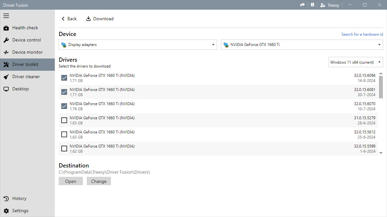Click the driver list scroll up arrow
Image resolution: width=387 pixels, height=217 pixels.
click(381, 74)
